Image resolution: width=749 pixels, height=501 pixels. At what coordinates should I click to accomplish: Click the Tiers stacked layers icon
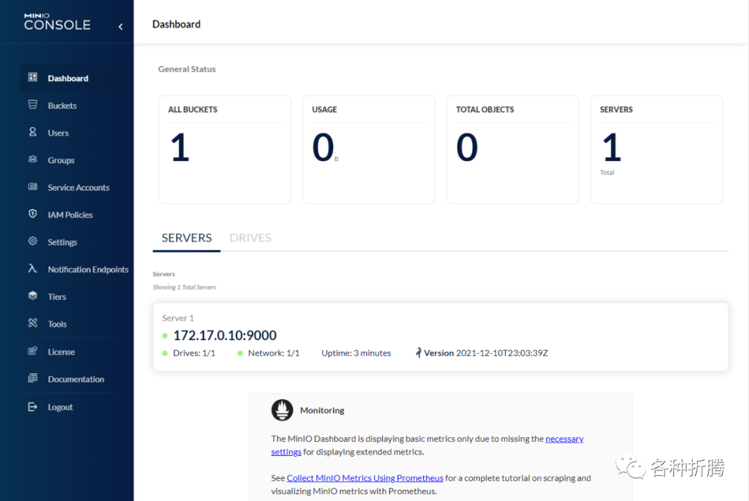click(33, 296)
